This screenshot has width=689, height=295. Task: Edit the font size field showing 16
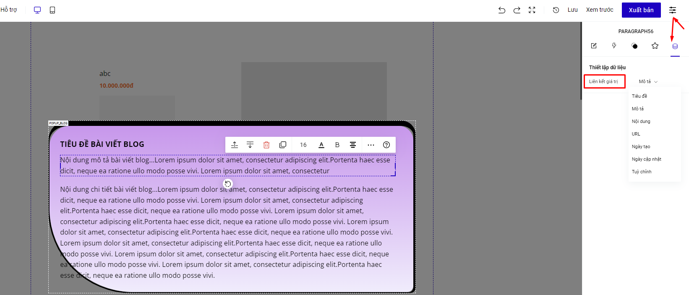click(x=303, y=145)
